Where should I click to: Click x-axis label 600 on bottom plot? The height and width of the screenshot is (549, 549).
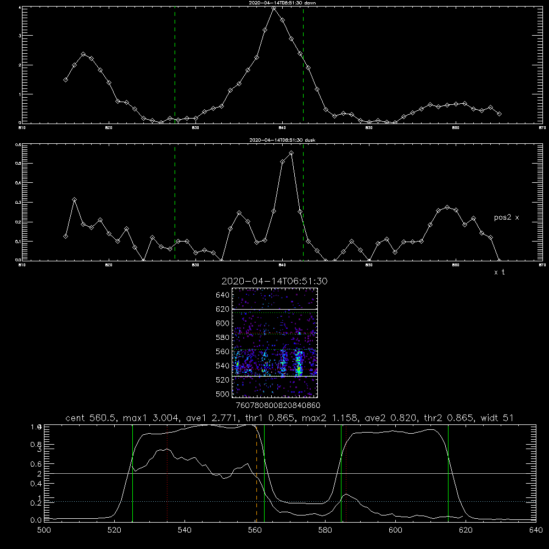pos(395,530)
